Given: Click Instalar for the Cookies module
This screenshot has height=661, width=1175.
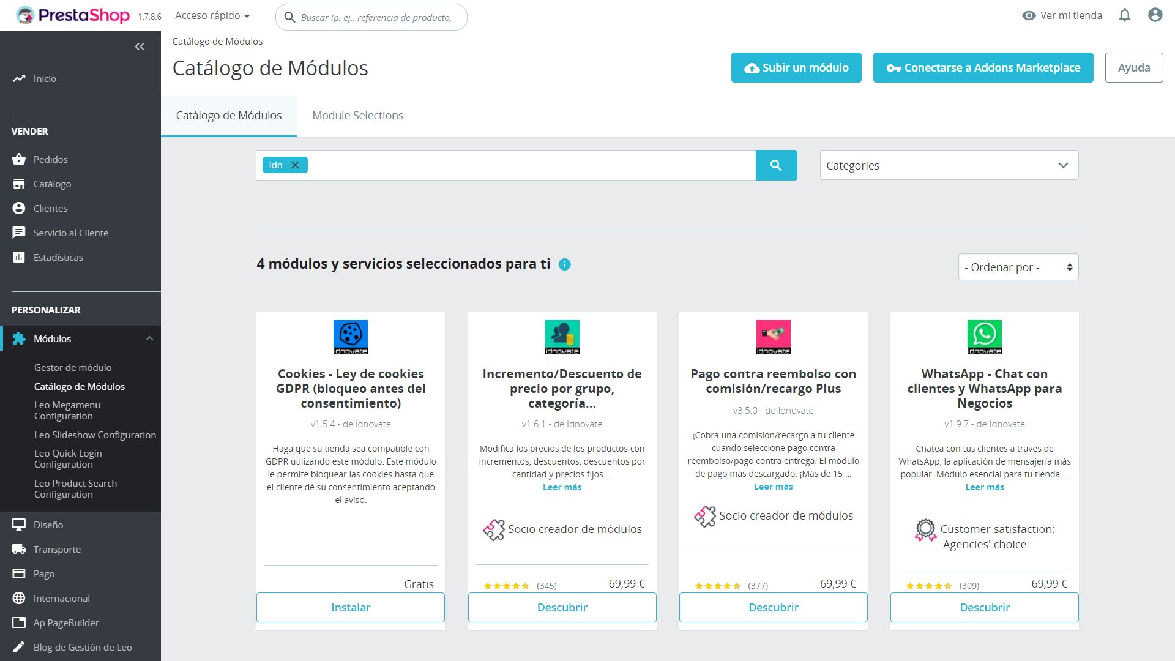Looking at the screenshot, I should tap(351, 607).
